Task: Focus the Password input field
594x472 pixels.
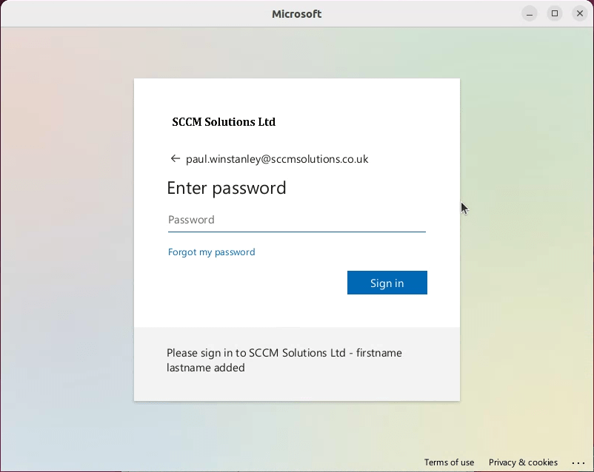Action: coord(296,220)
